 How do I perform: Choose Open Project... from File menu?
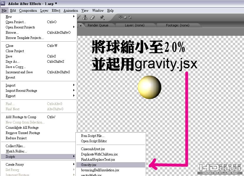(x=38, y=22)
